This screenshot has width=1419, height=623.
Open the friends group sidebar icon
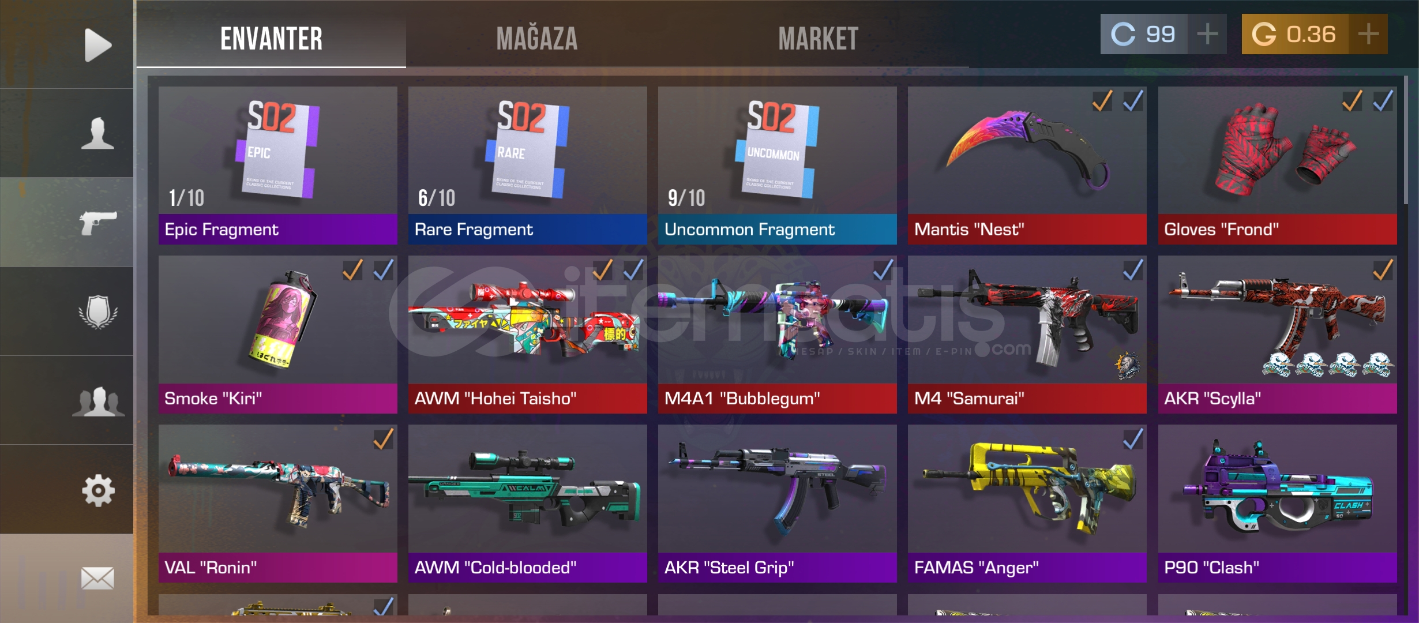click(98, 401)
